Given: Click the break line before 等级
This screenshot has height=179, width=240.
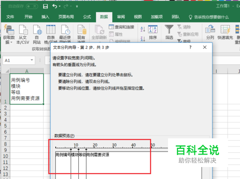Looking at the screenshot, I should coord(79,164).
